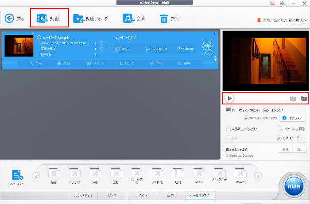Viewport: 310px width, 204px height.
Task: Select the ムービー①.mp4 video thumbnail
Action: [19, 46]
